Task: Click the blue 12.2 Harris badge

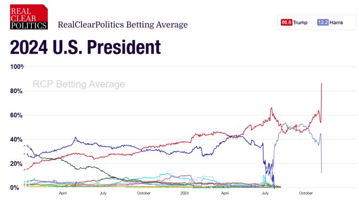Action: [323, 22]
